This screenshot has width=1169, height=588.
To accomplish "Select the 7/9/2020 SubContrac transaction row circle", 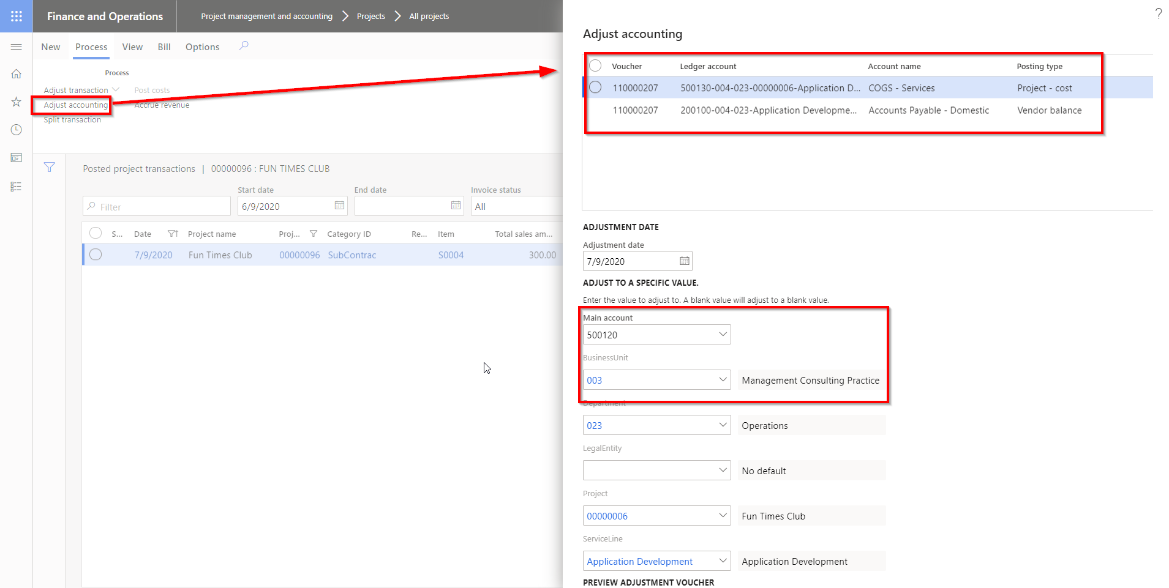I will [96, 255].
